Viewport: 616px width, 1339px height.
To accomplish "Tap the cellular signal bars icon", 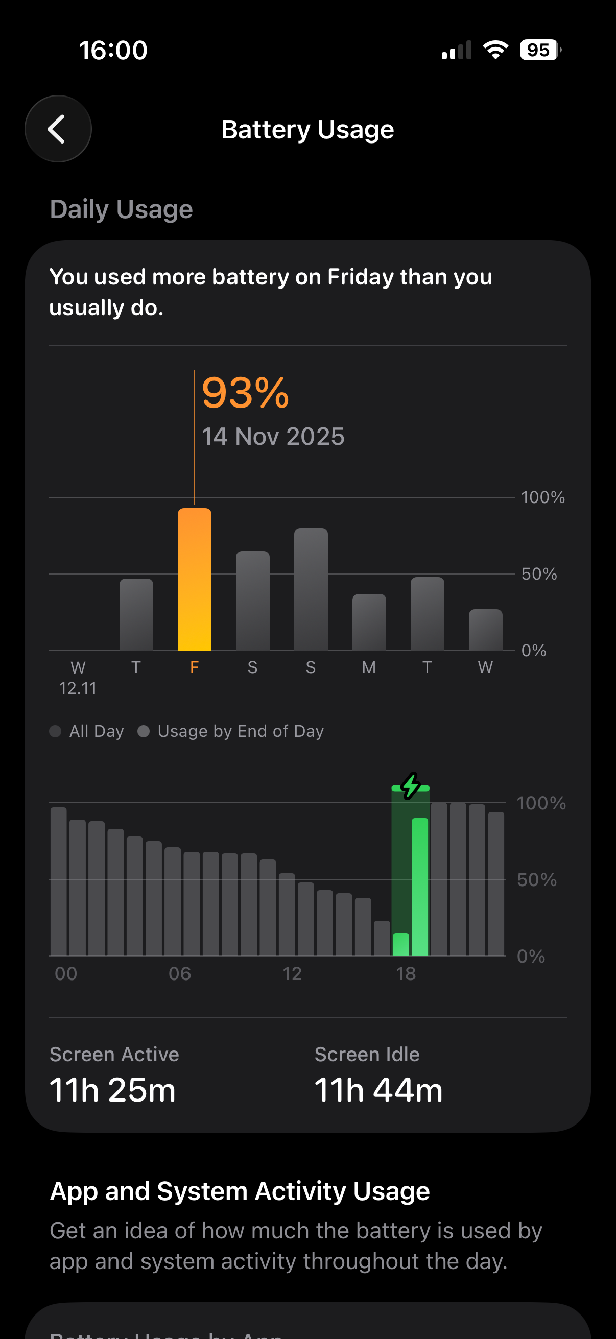I will point(457,51).
